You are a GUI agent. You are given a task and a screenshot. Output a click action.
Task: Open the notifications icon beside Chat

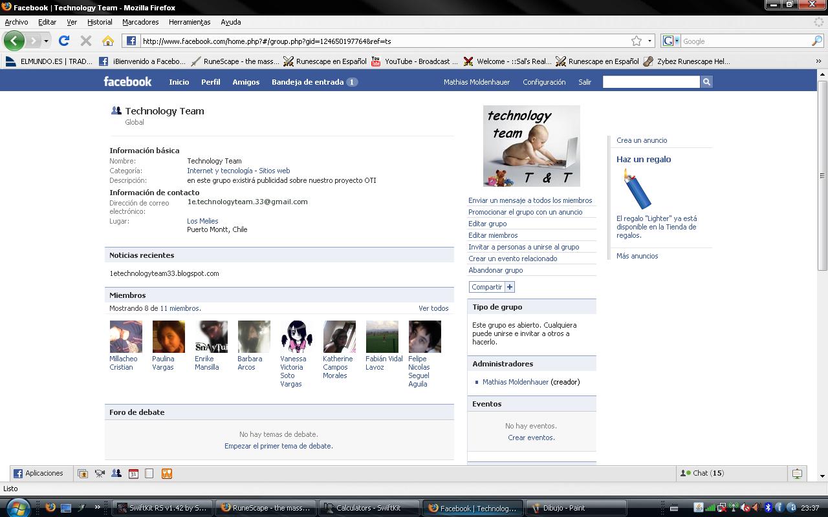pos(797,473)
